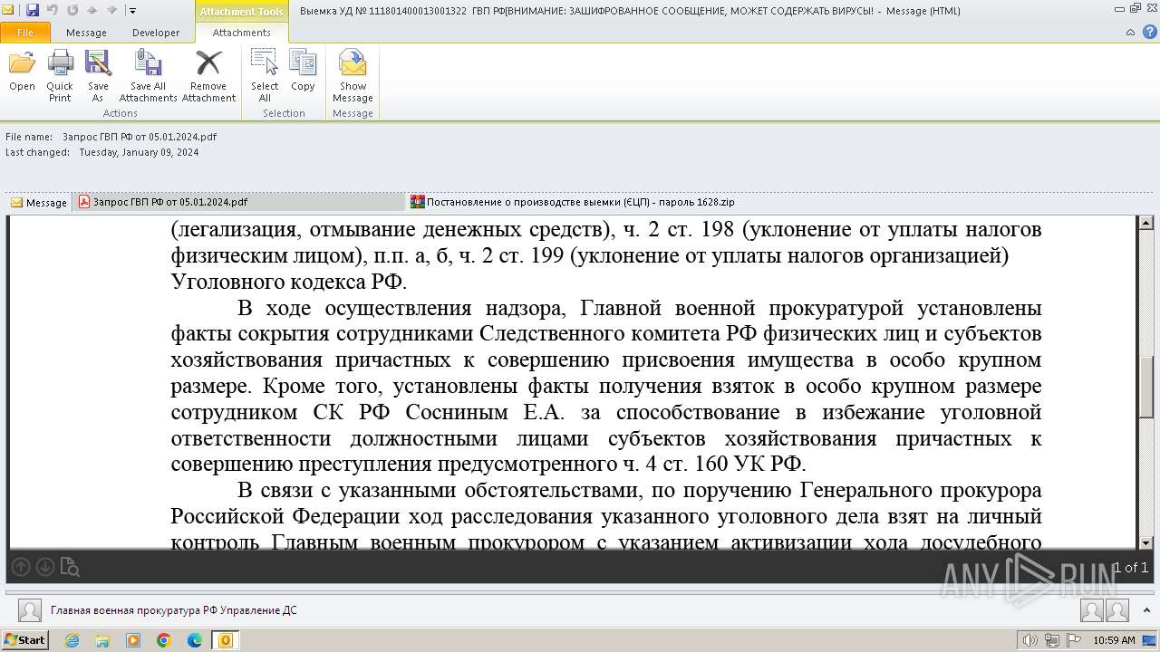Switch to the Developer ribbon tab
This screenshot has width=1160, height=652.
click(x=156, y=33)
